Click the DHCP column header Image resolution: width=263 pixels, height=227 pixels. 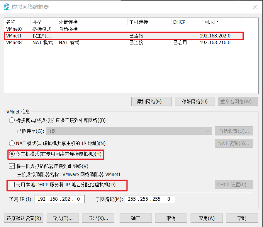(x=184, y=22)
